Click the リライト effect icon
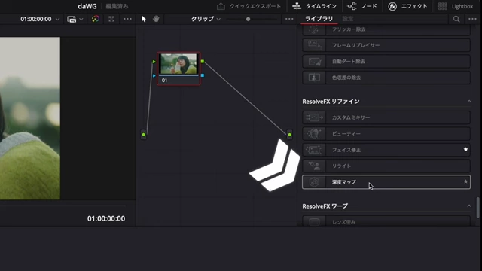482x271 pixels. 314,166
